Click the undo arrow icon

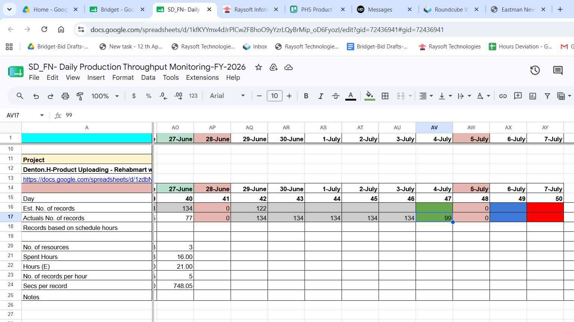coord(36,96)
